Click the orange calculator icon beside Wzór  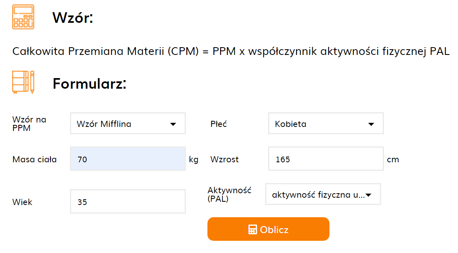click(23, 17)
